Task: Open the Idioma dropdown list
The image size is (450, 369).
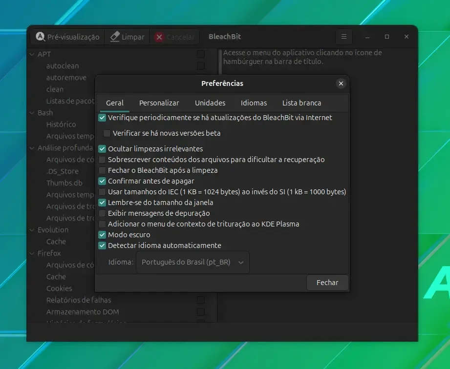Action: (193, 262)
